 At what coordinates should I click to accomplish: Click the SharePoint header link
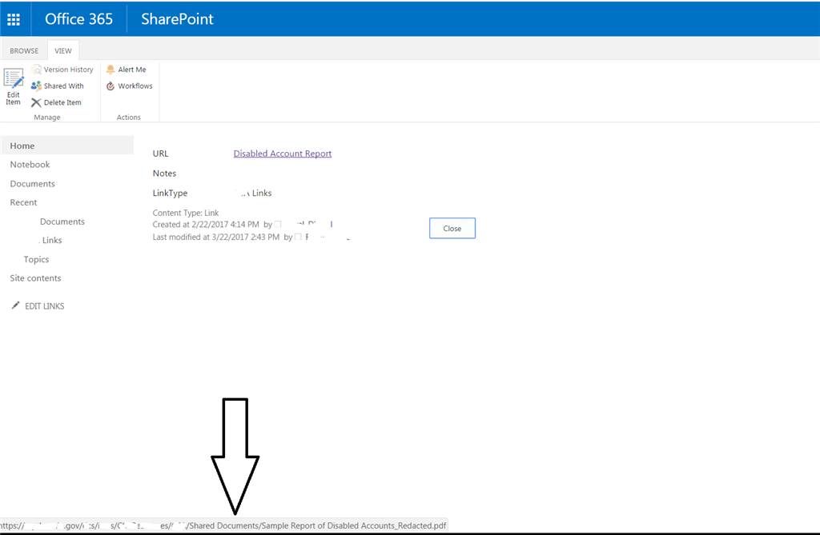click(177, 19)
